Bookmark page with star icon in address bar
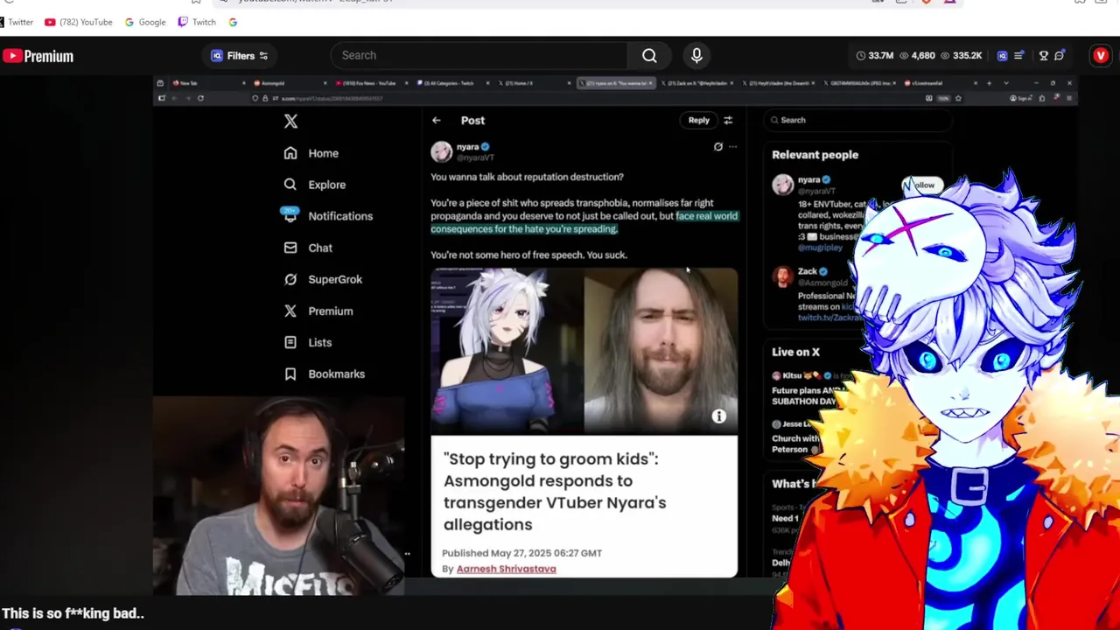The image size is (1120, 630). [x=958, y=98]
